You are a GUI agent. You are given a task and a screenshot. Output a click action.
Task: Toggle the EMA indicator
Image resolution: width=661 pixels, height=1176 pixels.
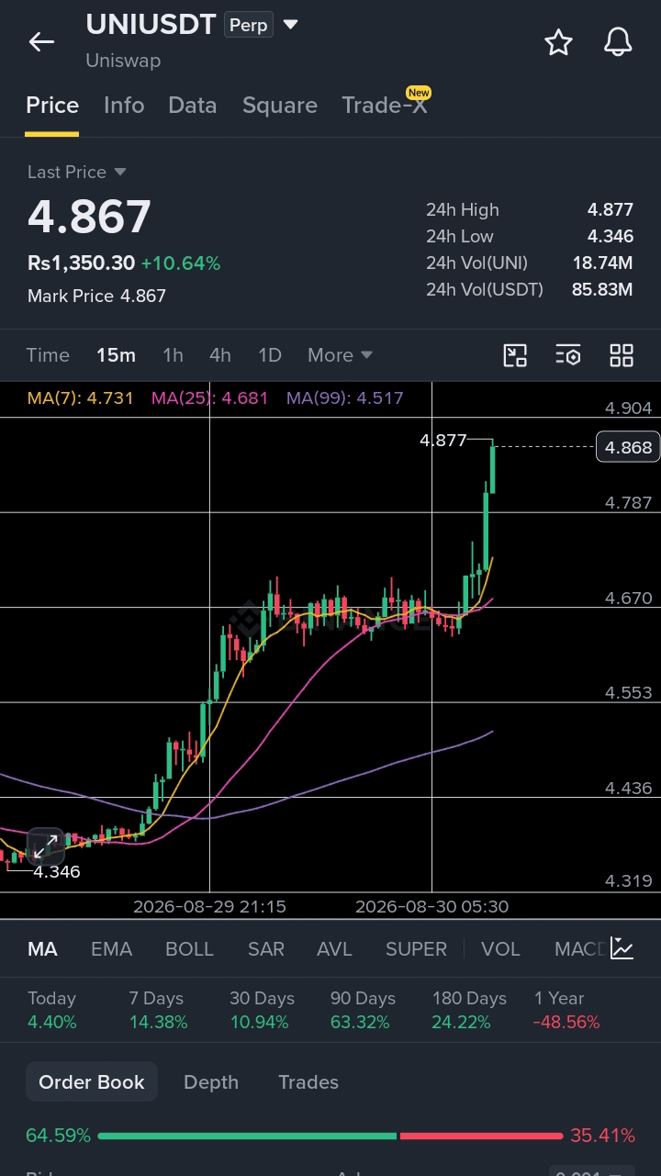click(x=111, y=949)
